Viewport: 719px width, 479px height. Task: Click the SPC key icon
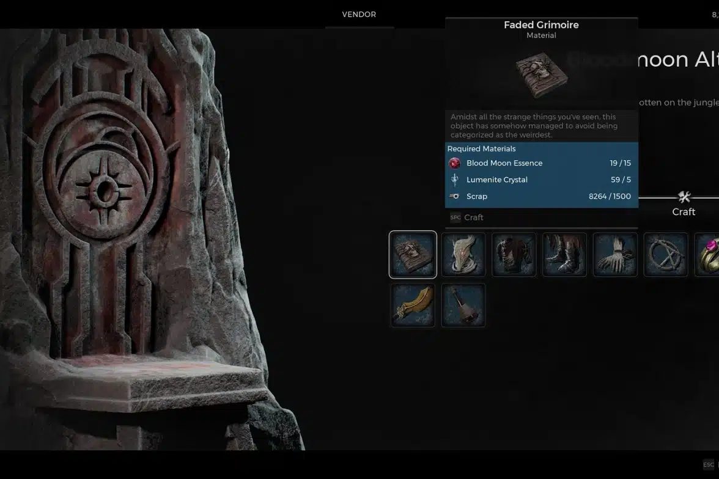coord(455,218)
